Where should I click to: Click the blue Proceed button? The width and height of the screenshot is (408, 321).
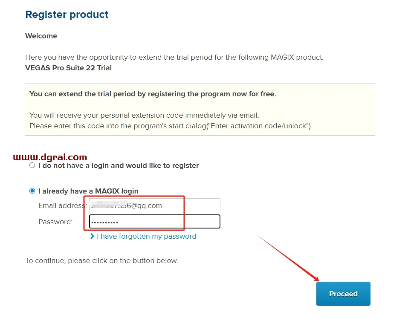343,294
